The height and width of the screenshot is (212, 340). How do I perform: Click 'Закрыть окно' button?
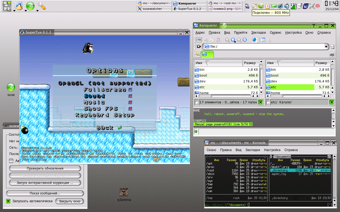70,201
